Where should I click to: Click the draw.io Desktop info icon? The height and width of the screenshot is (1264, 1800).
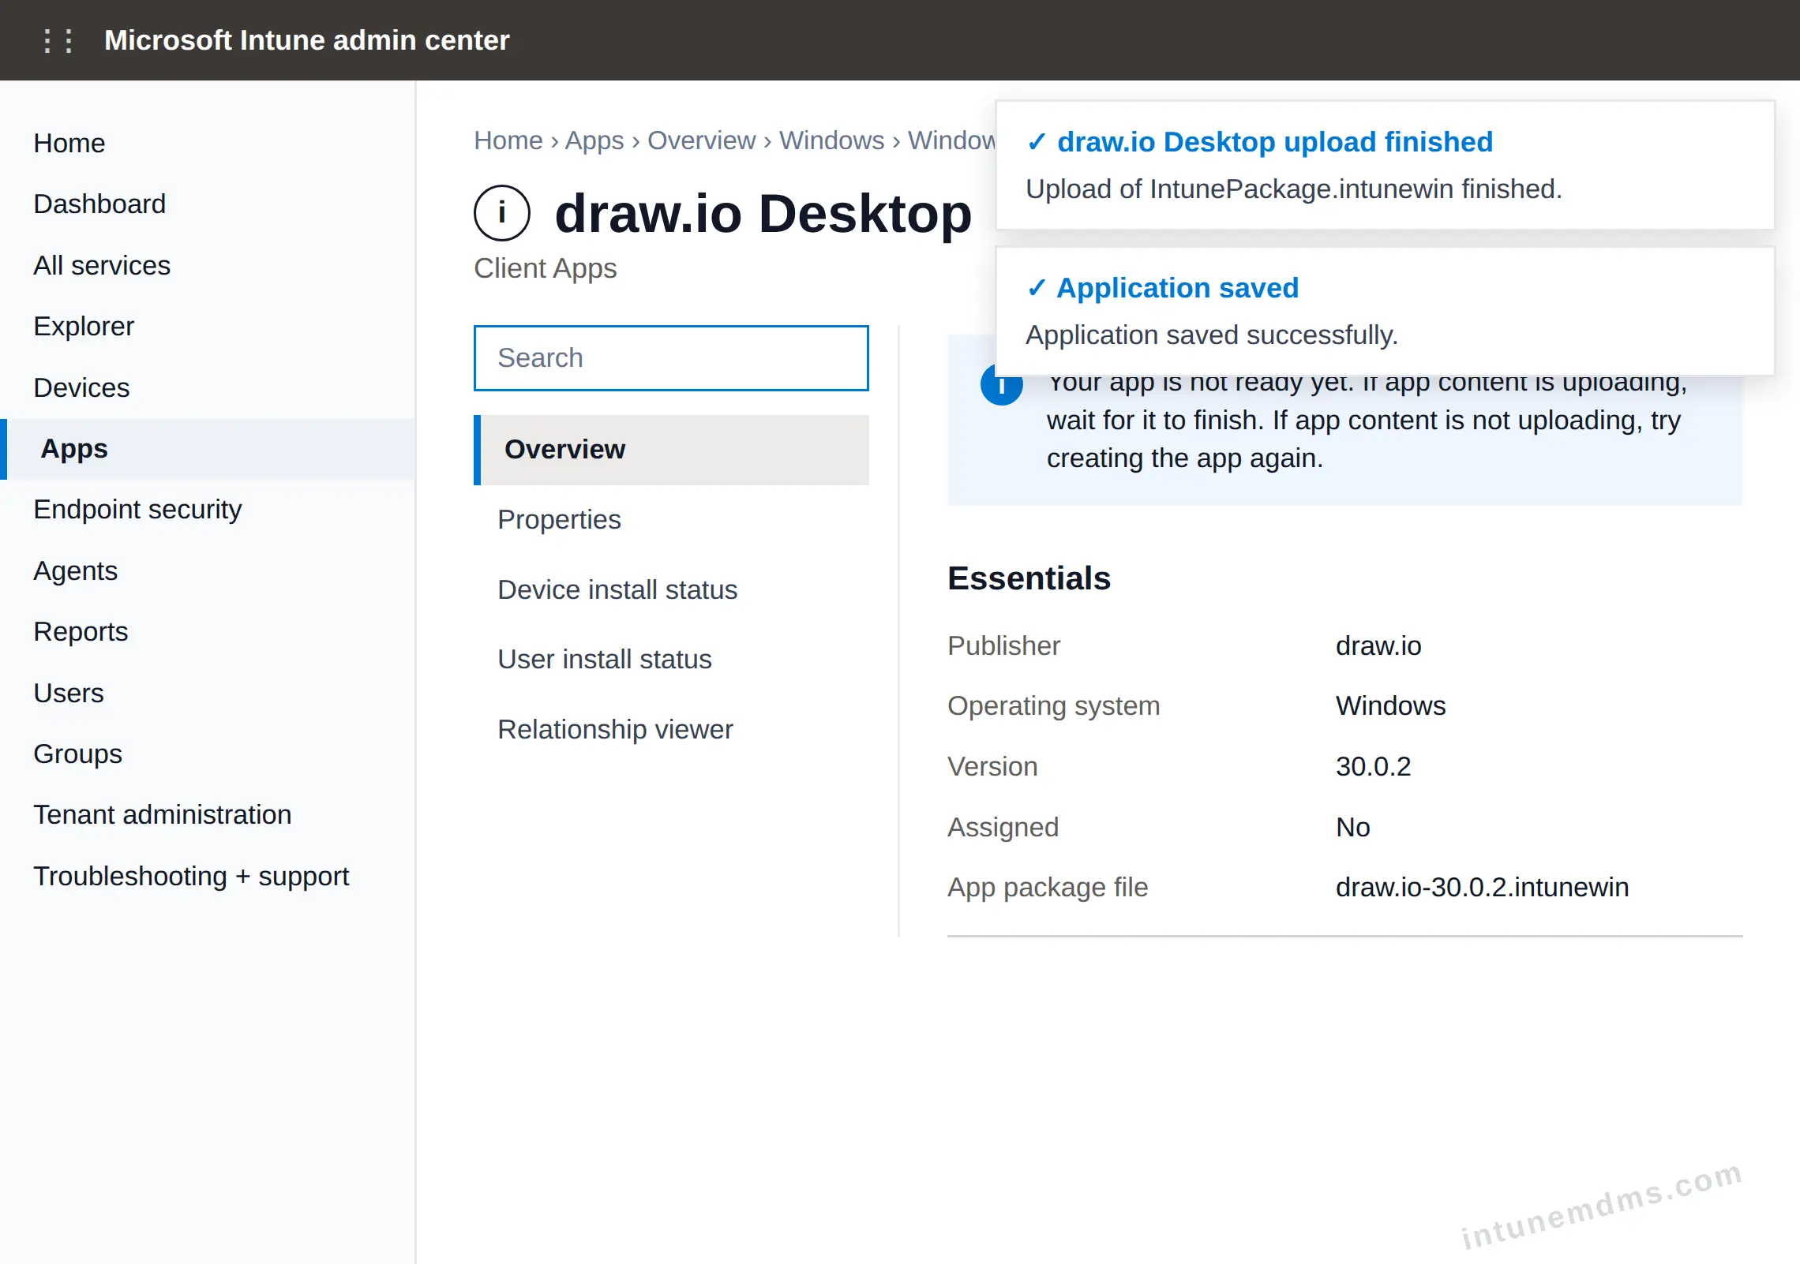[x=502, y=213]
